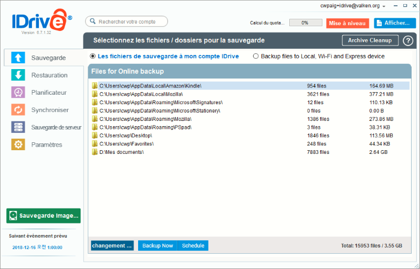Select row D:\Mes documents\
Screen dimensions: 420x269
click(x=250, y=152)
